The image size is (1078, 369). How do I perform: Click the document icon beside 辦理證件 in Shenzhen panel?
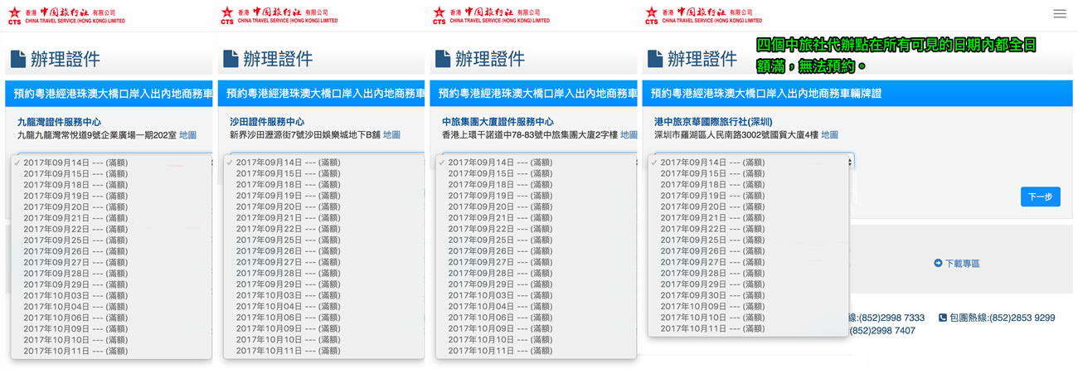pos(655,59)
